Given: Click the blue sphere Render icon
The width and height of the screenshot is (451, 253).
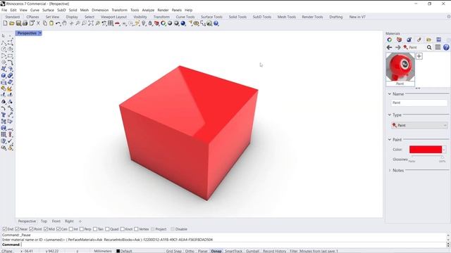Looking at the screenshot, I should click(x=183, y=23).
